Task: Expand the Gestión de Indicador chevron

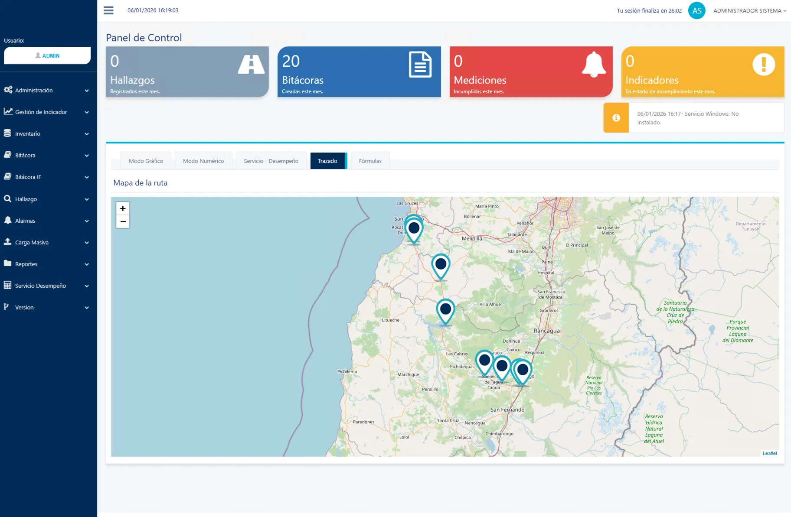Action: [x=87, y=112]
